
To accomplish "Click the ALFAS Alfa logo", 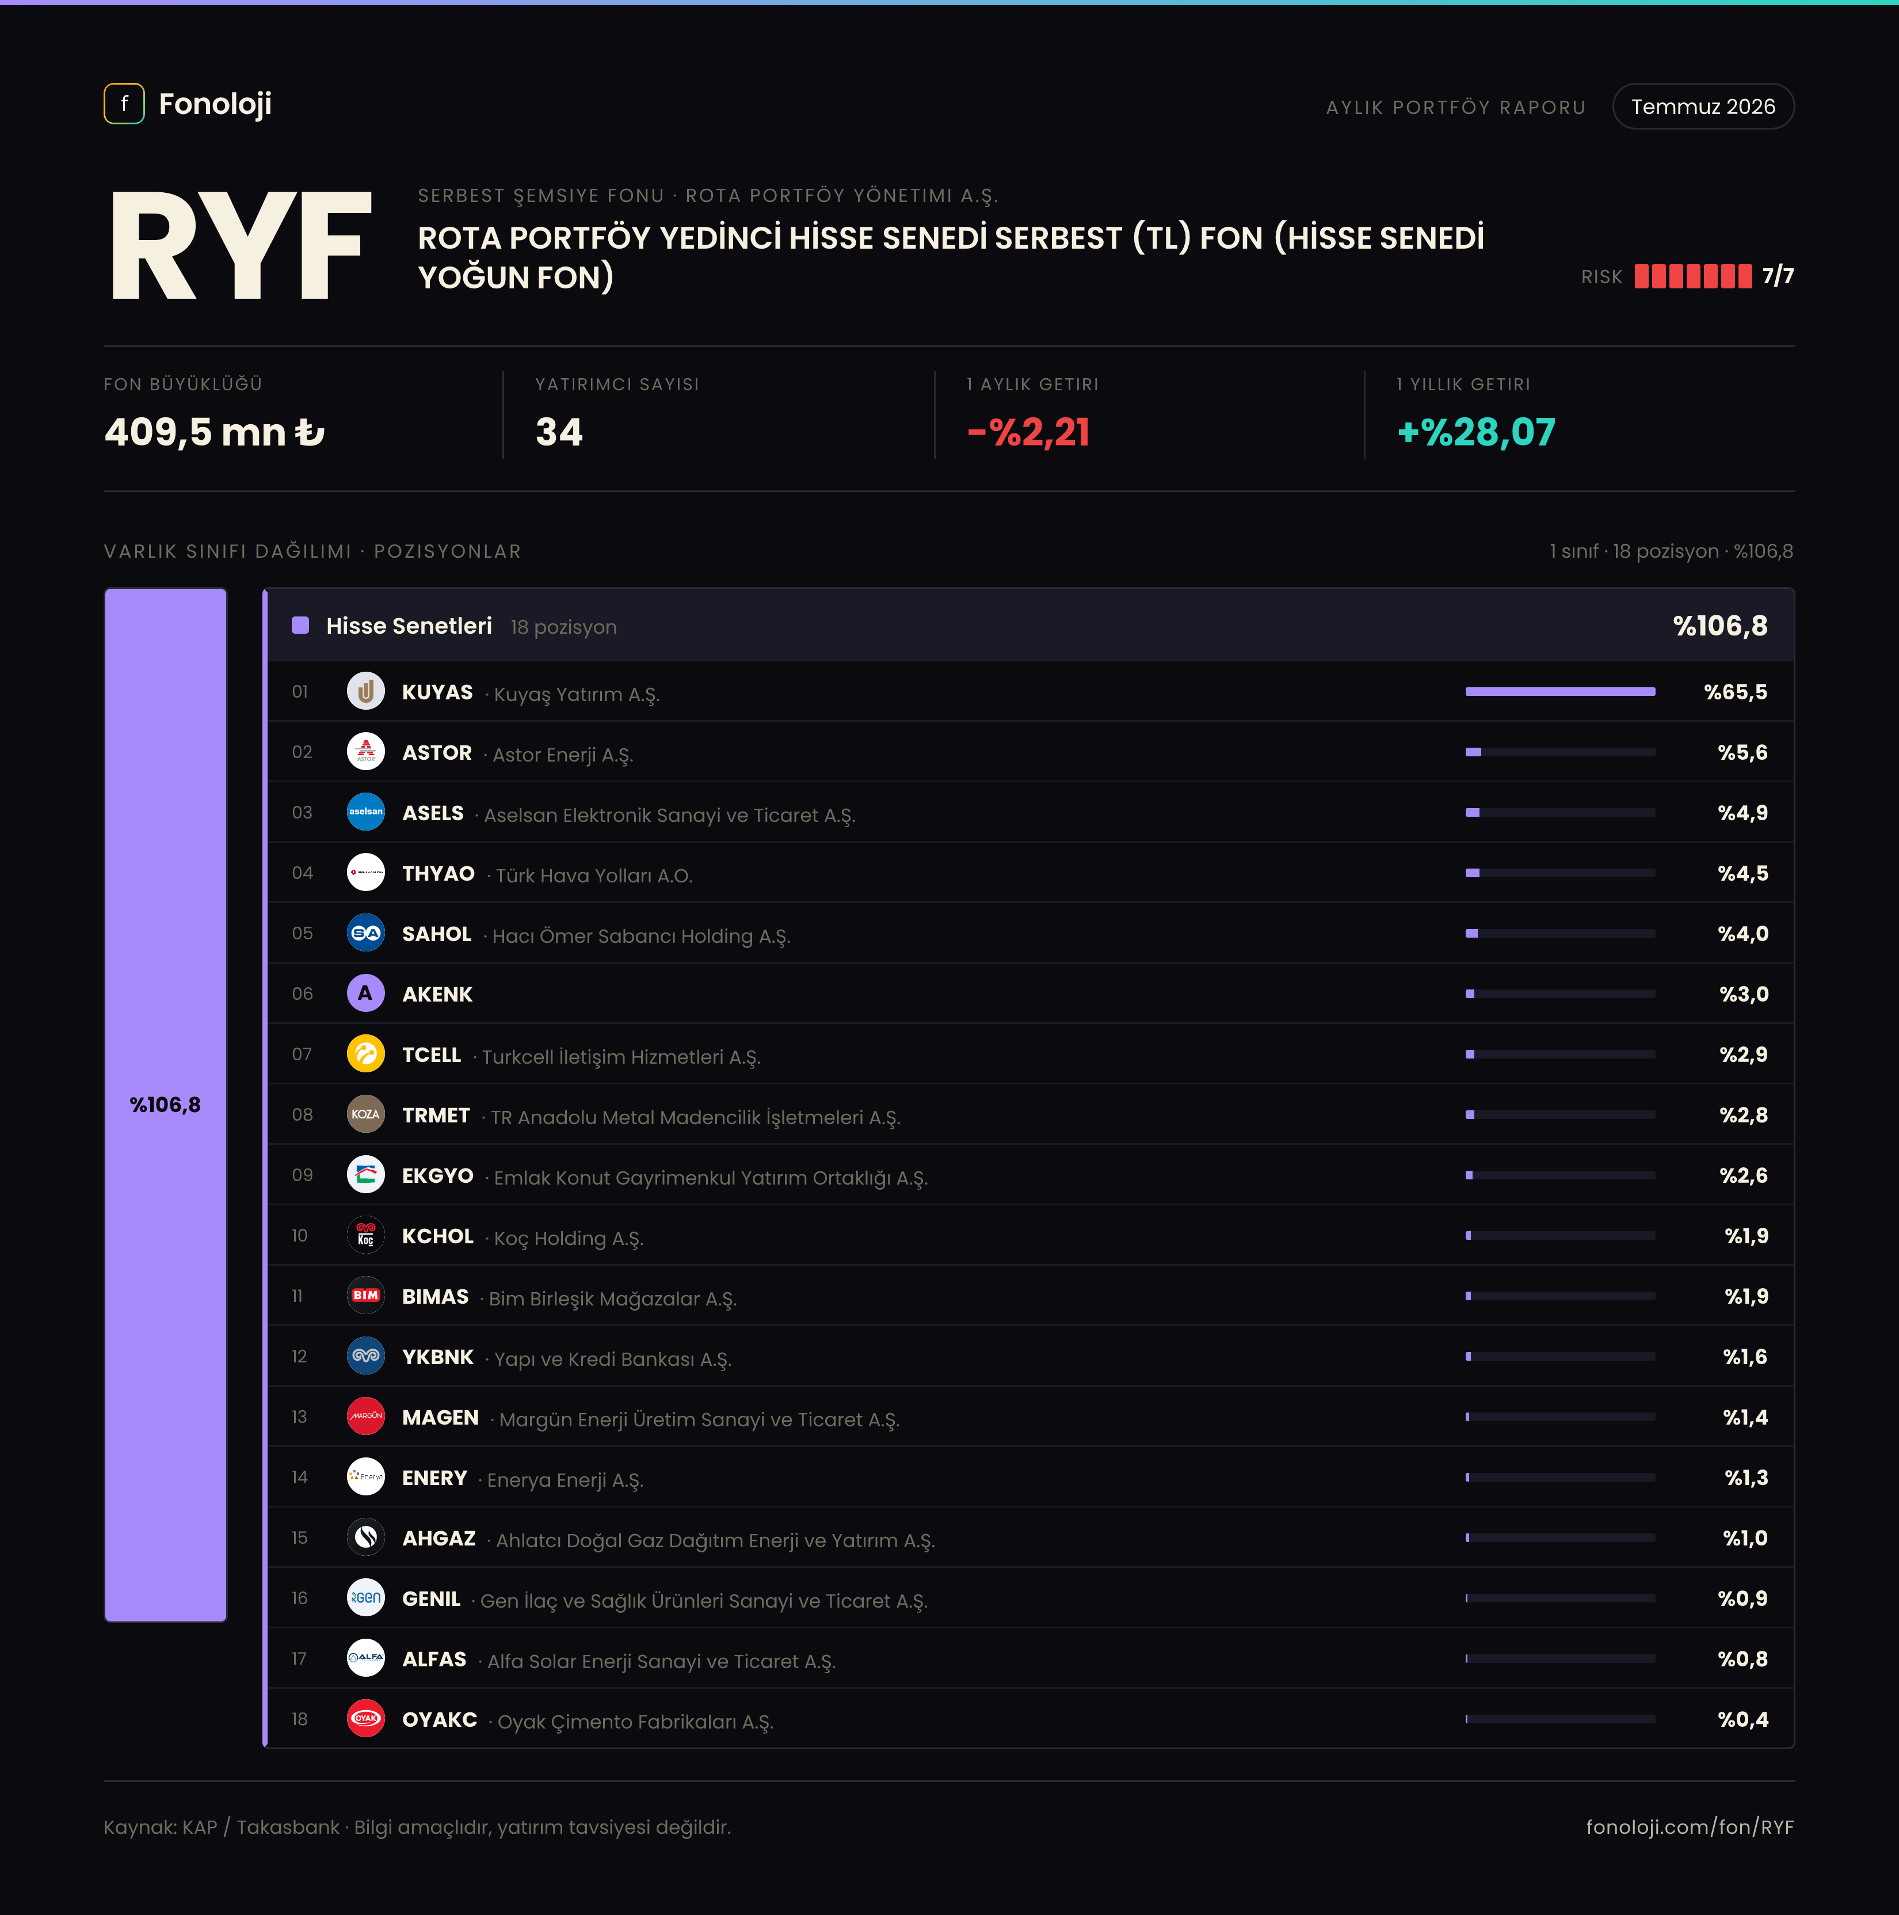I will pos(366,1658).
